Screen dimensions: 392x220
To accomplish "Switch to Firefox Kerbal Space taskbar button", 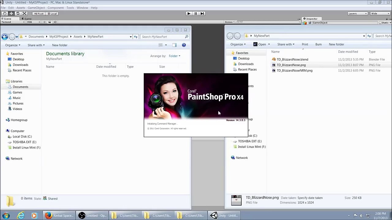I will point(59,215).
